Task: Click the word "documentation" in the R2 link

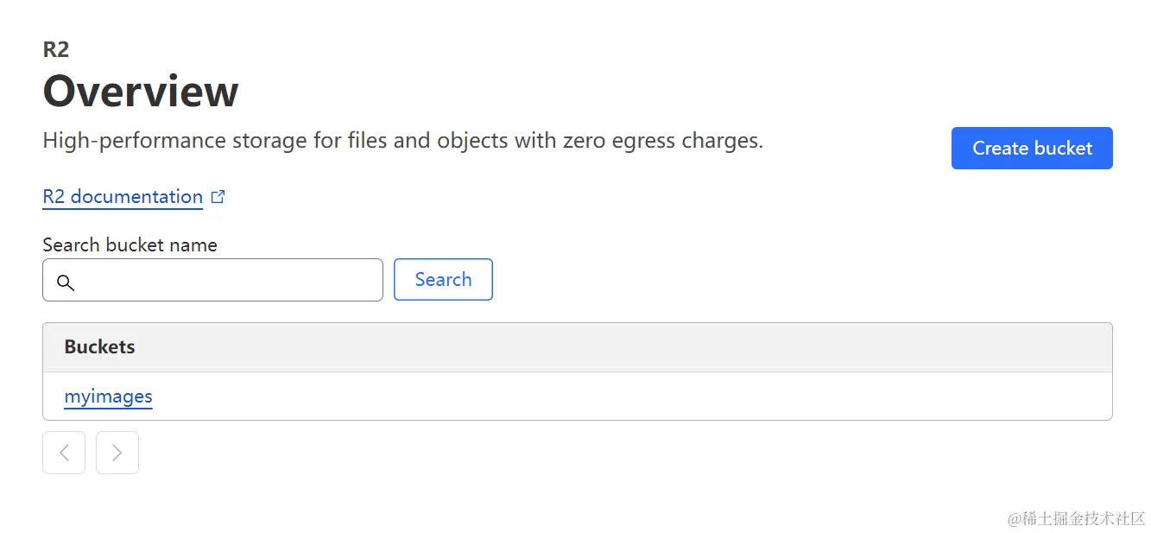Action: (136, 197)
